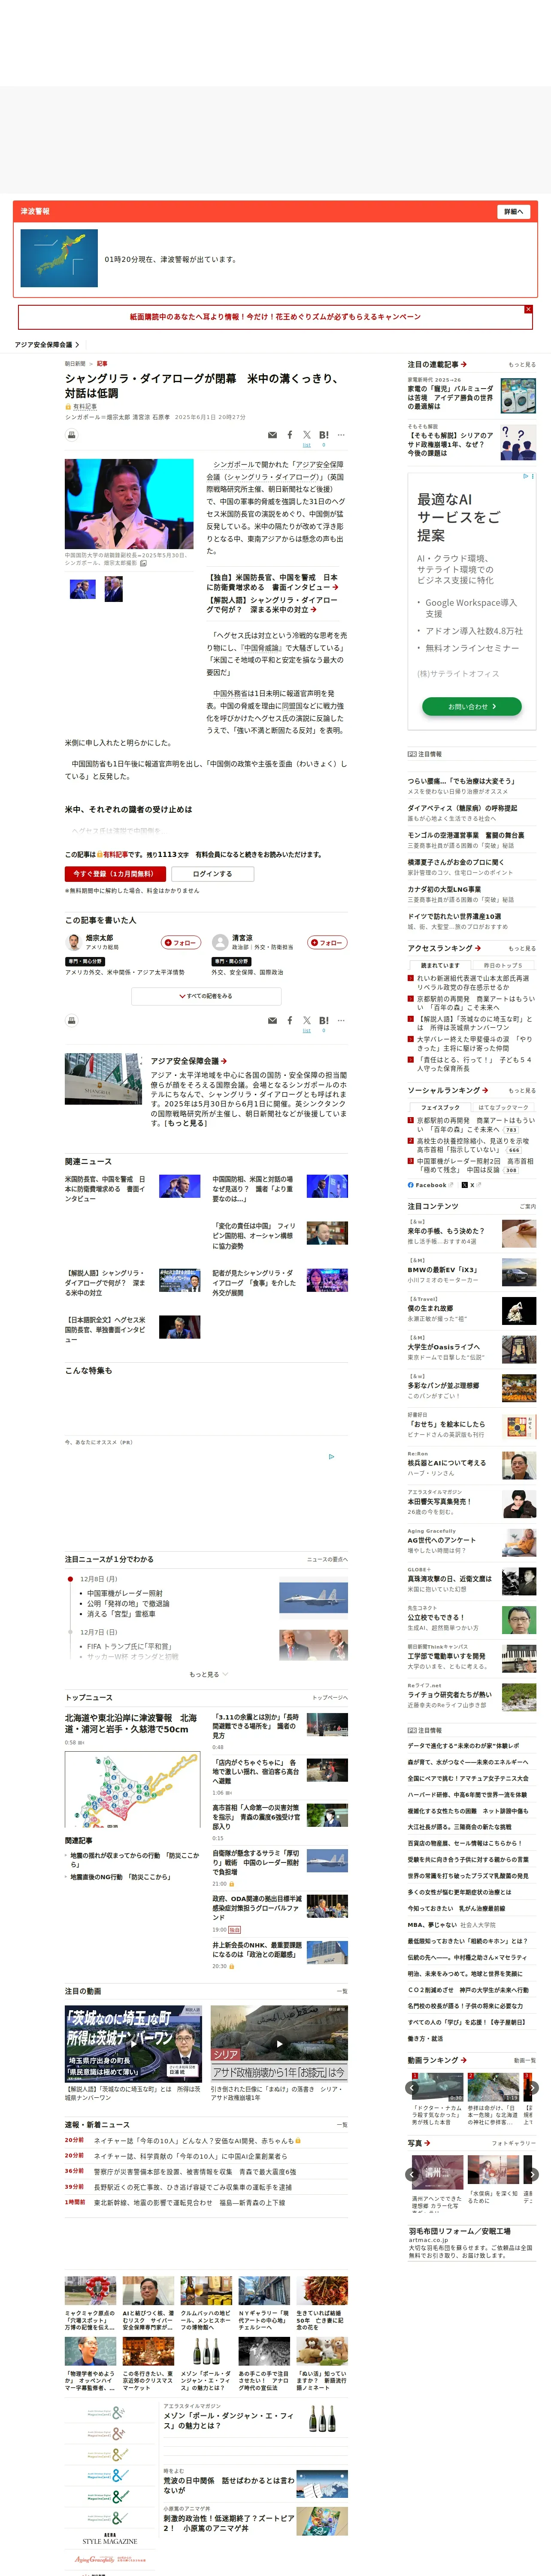This screenshot has height=2576, width=551.
Task: Expand すべての記者をみる list
Action: tap(206, 996)
